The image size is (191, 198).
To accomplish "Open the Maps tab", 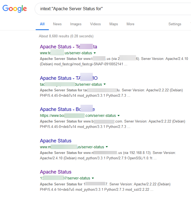I will [113, 24].
